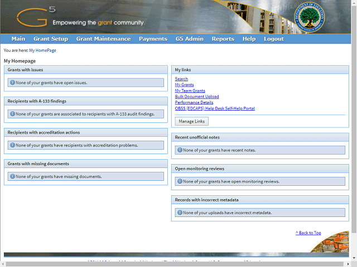The width and height of the screenshot is (357, 267).
Task: Click info icon beside recent notes message
Action: 180,150
